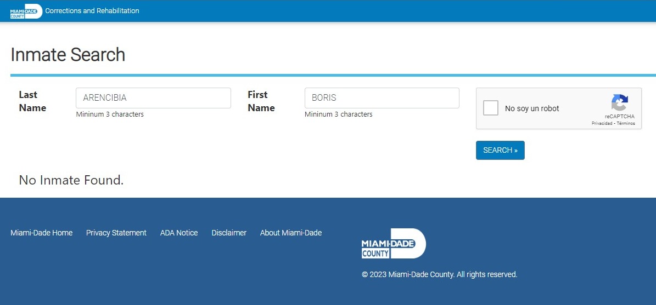Focus the Last Name input field
The height and width of the screenshot is (305, 656).
point(153,98)
